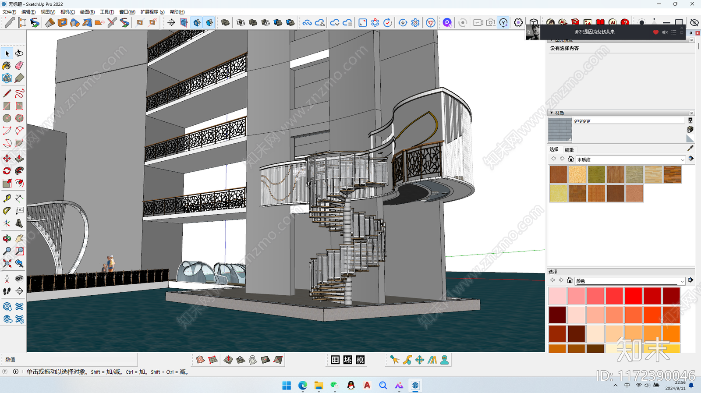Image resolution: width=701 pixels, height=393 pixels.
Task: Open Microsoft Edge from the taskbar
Action: [x=303, y=386]
